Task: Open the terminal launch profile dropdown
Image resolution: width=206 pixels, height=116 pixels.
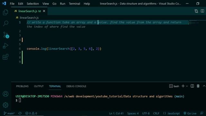Action: (x=187, y=86)
